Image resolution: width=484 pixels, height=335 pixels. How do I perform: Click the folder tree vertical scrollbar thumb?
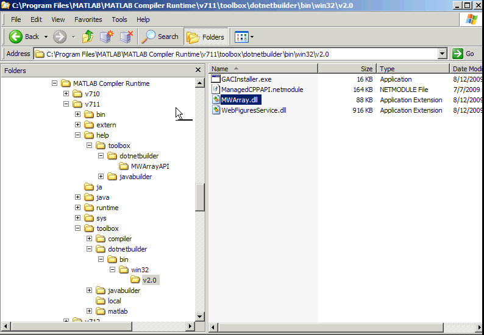pyautogui.click(x=200, y=197)
